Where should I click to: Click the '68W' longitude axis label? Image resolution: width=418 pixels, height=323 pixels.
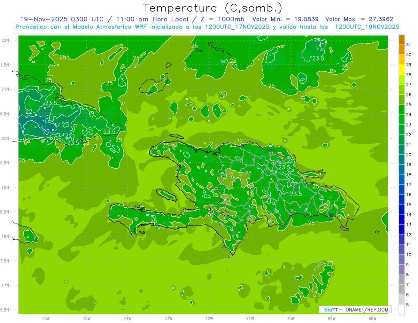(372, 318)
